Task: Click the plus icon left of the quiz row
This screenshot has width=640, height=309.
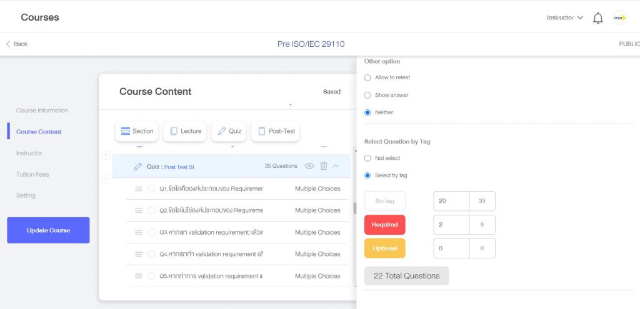Action: tap(106, 179)
